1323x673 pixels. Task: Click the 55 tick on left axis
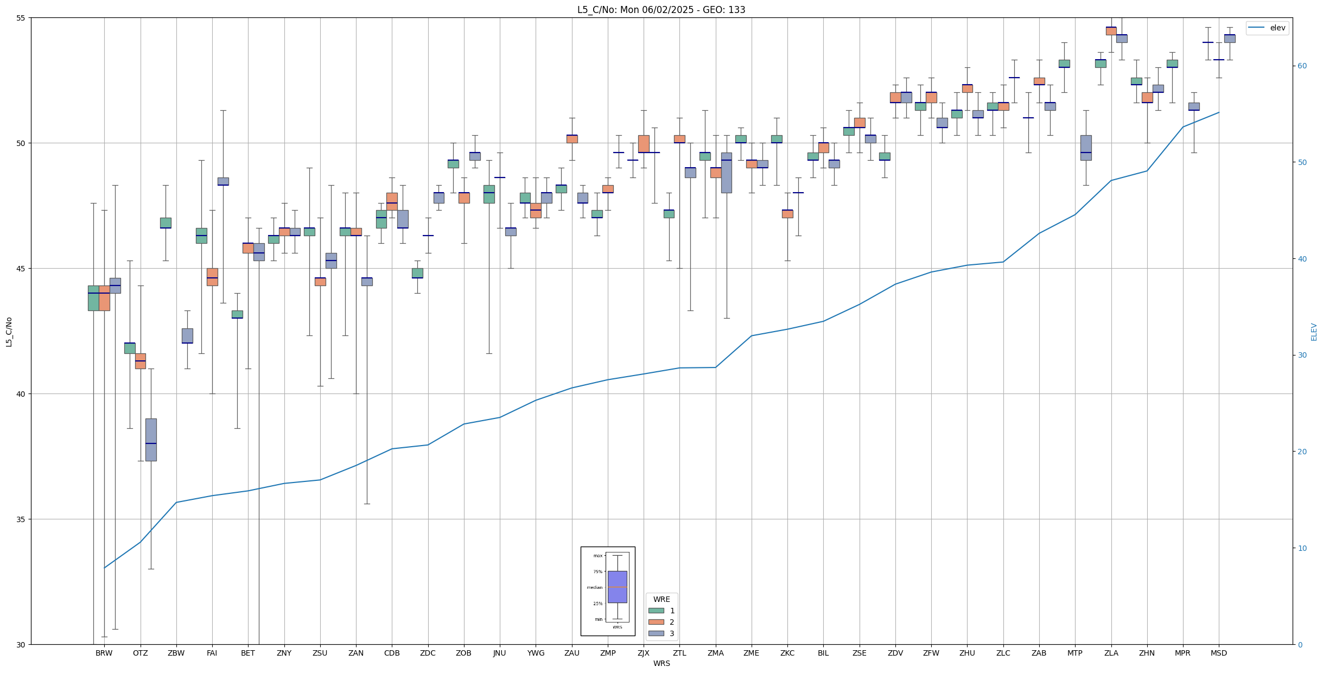click(22, 18)
